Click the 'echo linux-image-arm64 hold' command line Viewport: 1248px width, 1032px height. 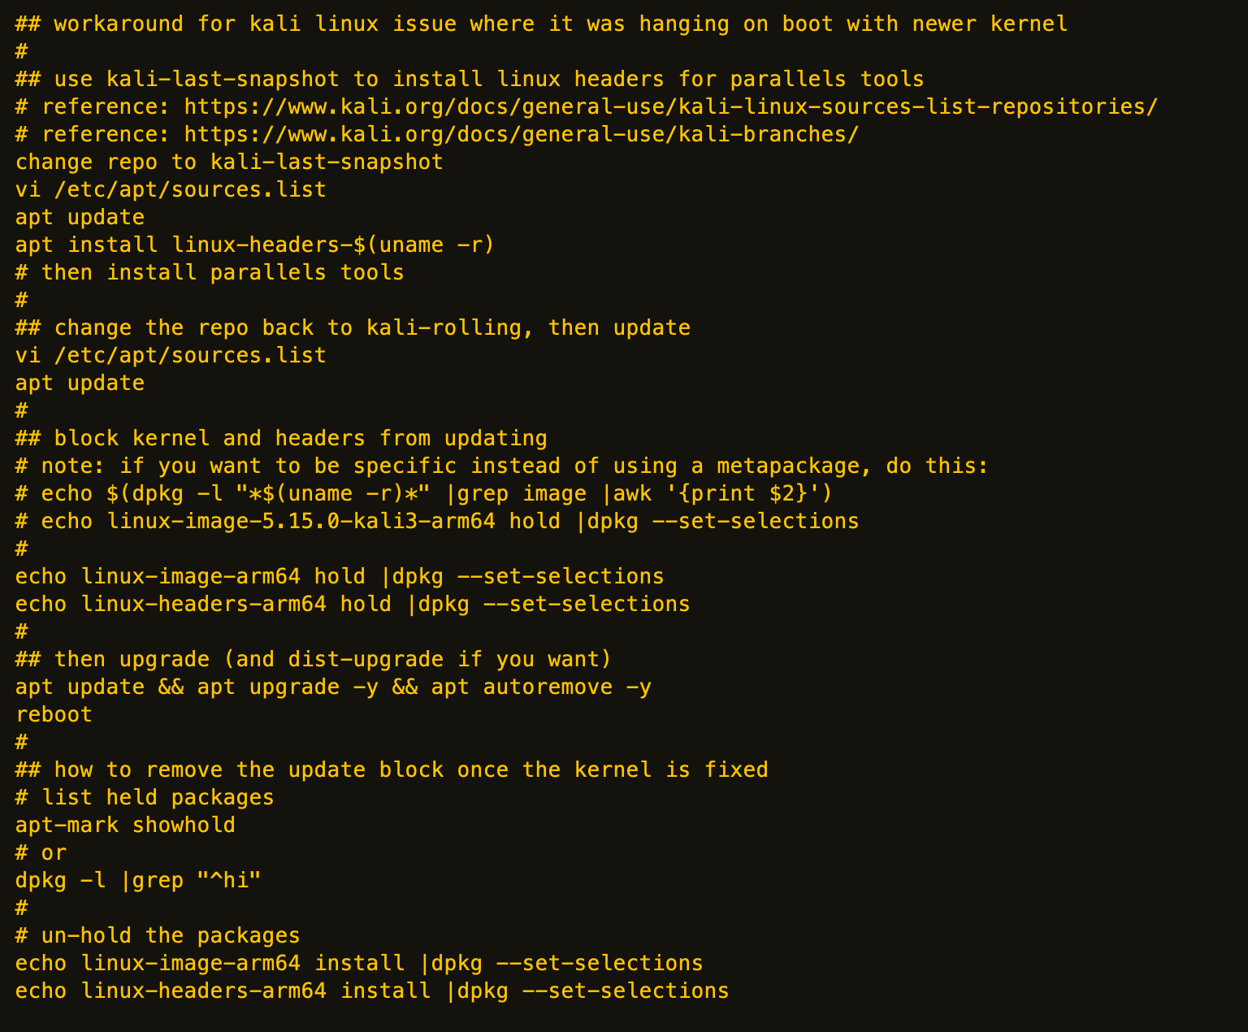coord(340,577)
